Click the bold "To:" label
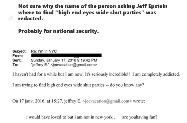The height and width of the screenshot is (123, 187). pyautogui.click(x=15, y=65)
